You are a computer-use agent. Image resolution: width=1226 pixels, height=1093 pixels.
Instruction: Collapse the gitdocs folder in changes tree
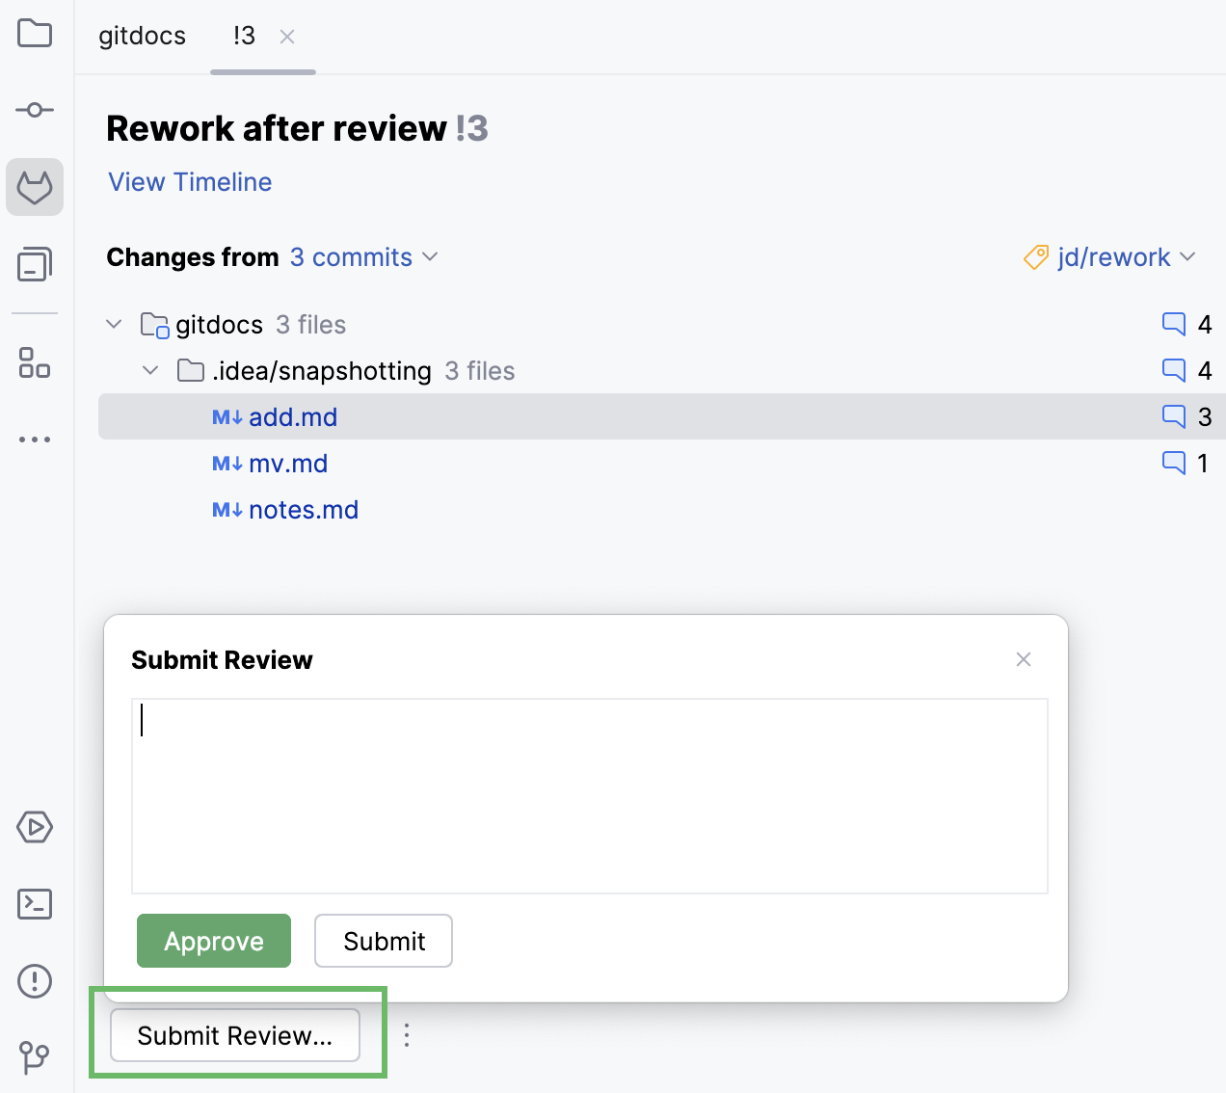click(x=114, y=324)
